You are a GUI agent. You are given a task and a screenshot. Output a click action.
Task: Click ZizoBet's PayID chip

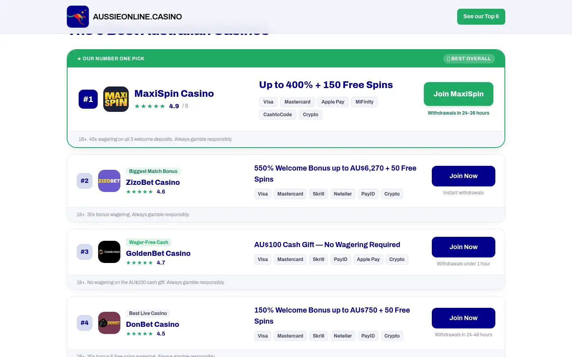pos(368,194)
